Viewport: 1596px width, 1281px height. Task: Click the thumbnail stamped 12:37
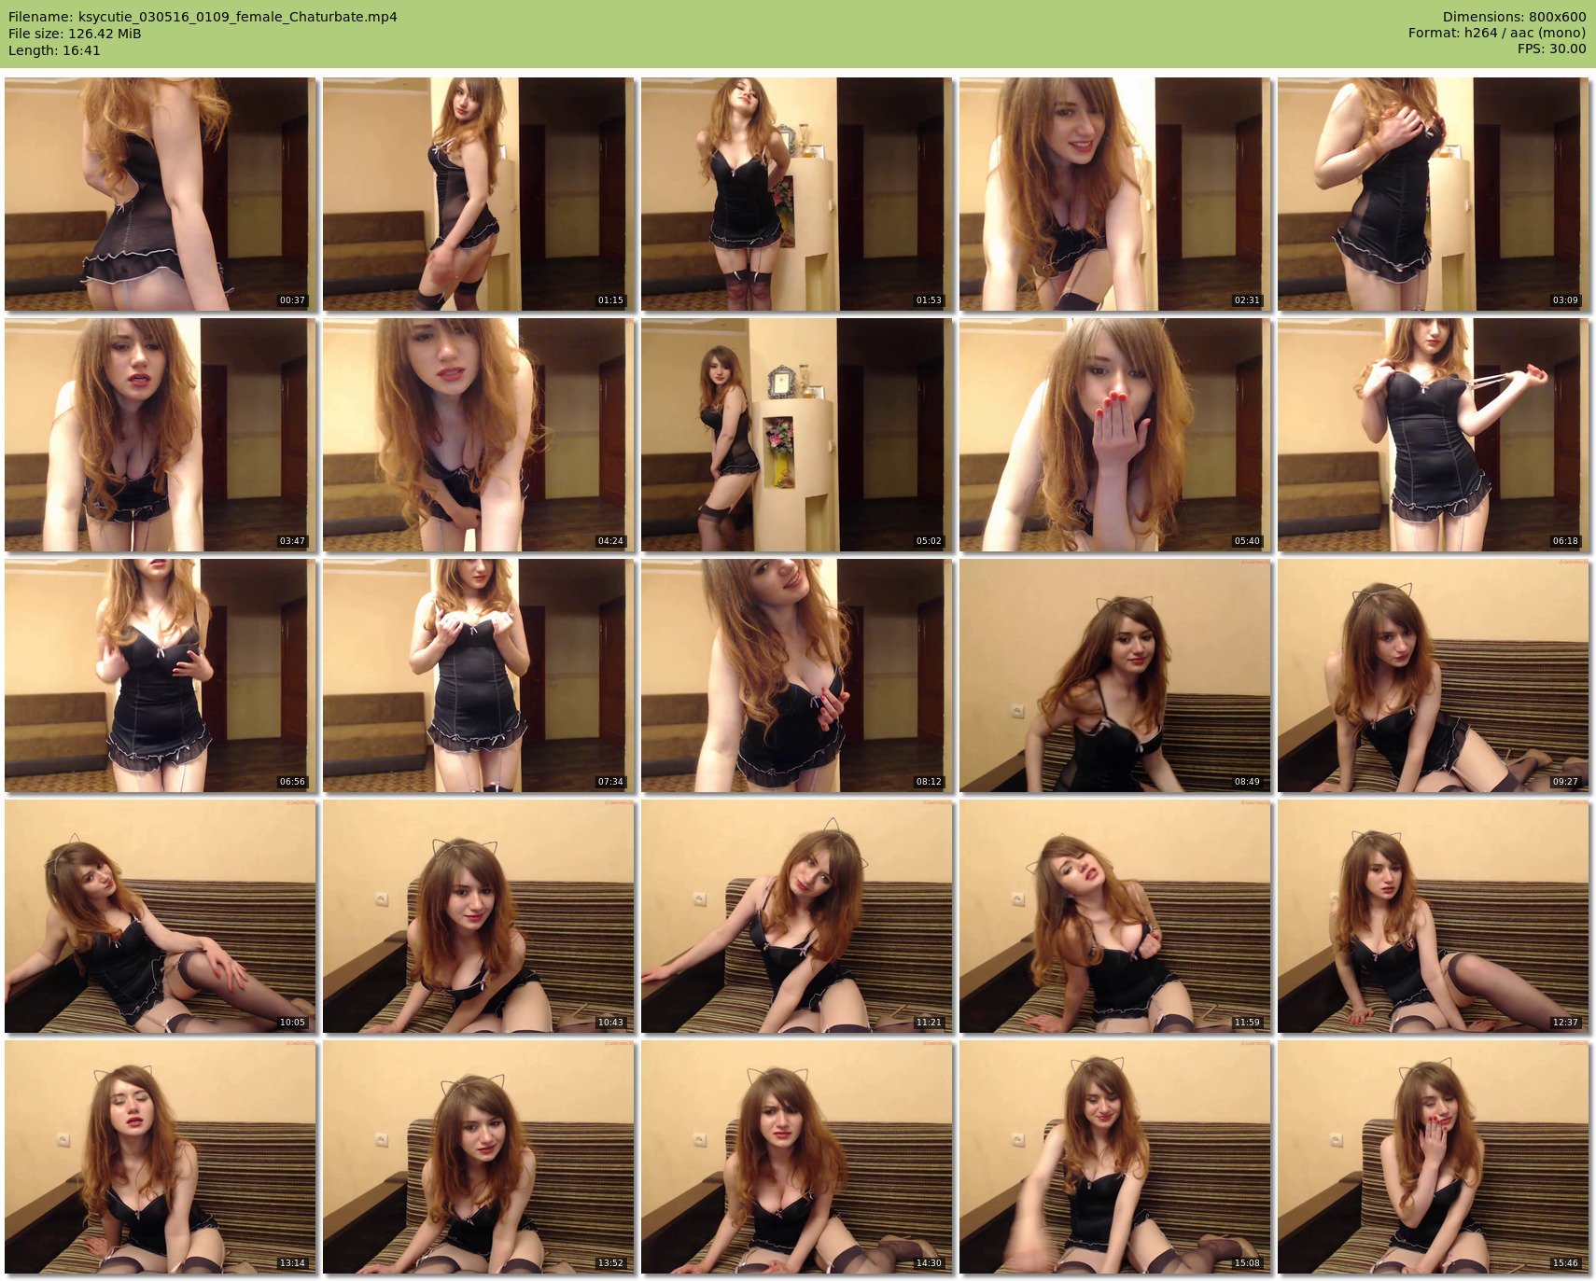[1434, 916]
